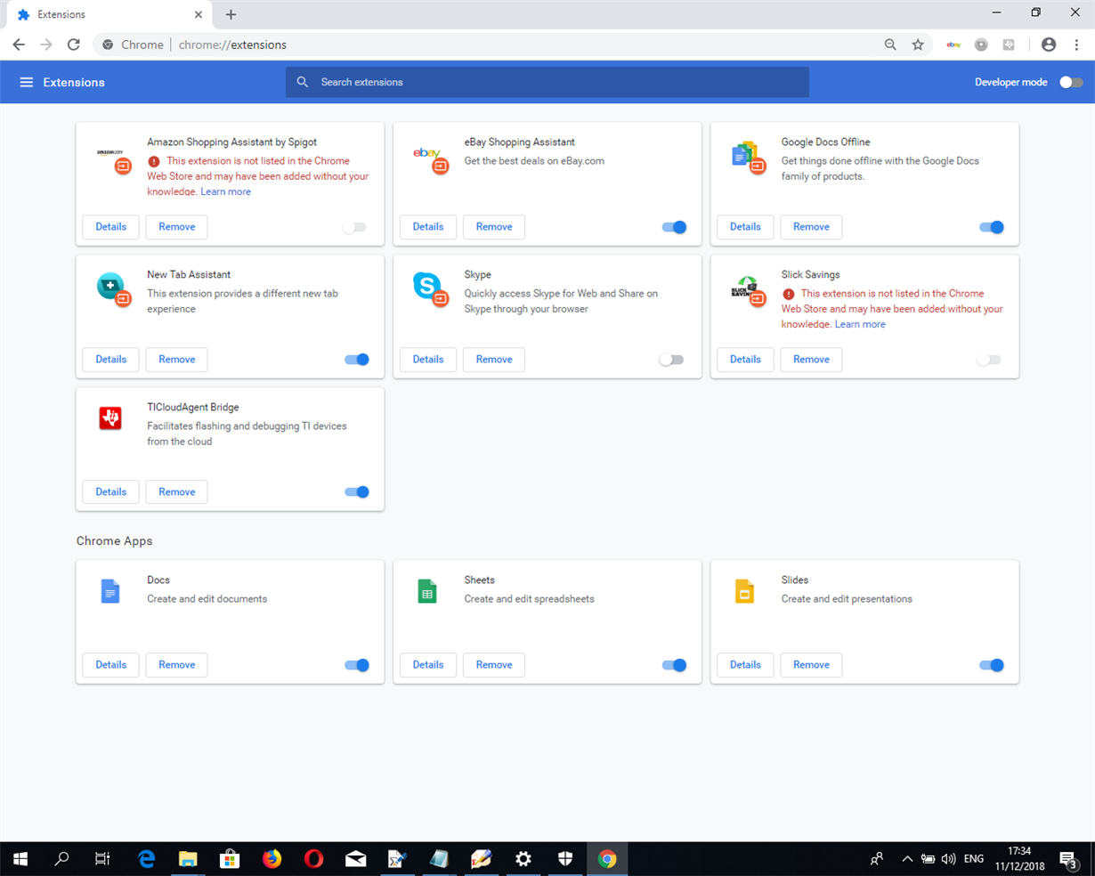Screen dimensions: 1095x876
Task: Remove the Sheets app
Action: pos(494,665)
